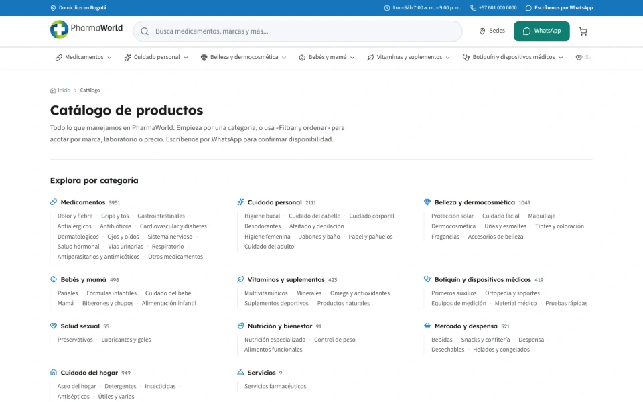Viewport: 643px width, 402px height.
Task: Open the shopping cart icon
Action: pos(583,31)
